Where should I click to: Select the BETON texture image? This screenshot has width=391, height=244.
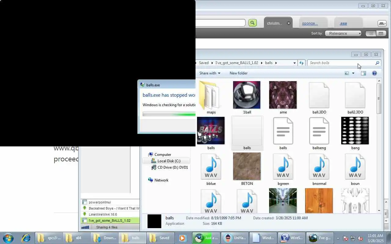(x=247, y=169)
